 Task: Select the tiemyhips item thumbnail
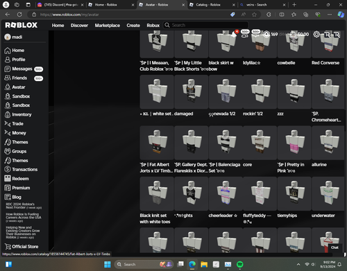(294, 193)
